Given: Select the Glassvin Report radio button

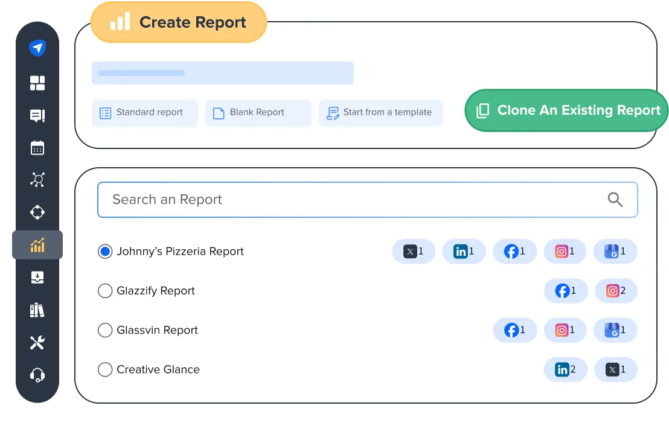Looking at the screenshot, I should tap(105, 330).
